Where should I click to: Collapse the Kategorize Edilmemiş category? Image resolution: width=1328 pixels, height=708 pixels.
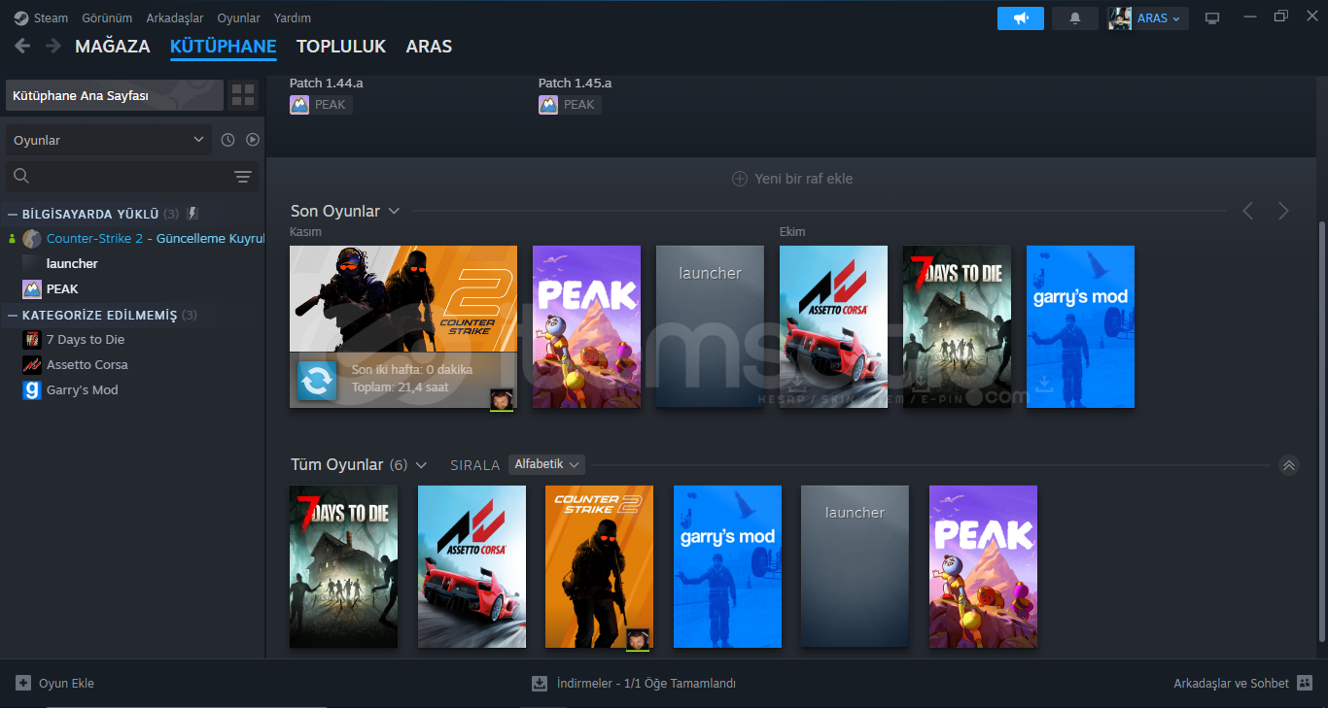point(13,316)
